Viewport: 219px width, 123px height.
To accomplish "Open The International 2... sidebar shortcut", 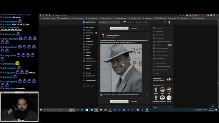I will [90, 81].
